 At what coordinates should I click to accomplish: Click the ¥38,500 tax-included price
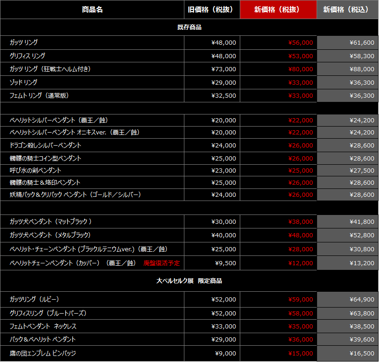click(x=362, y=327)
